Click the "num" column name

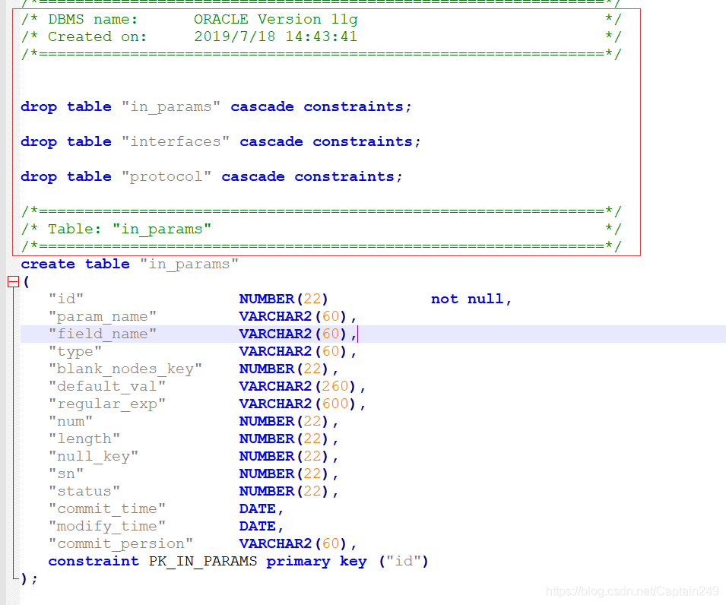[71, 421]
